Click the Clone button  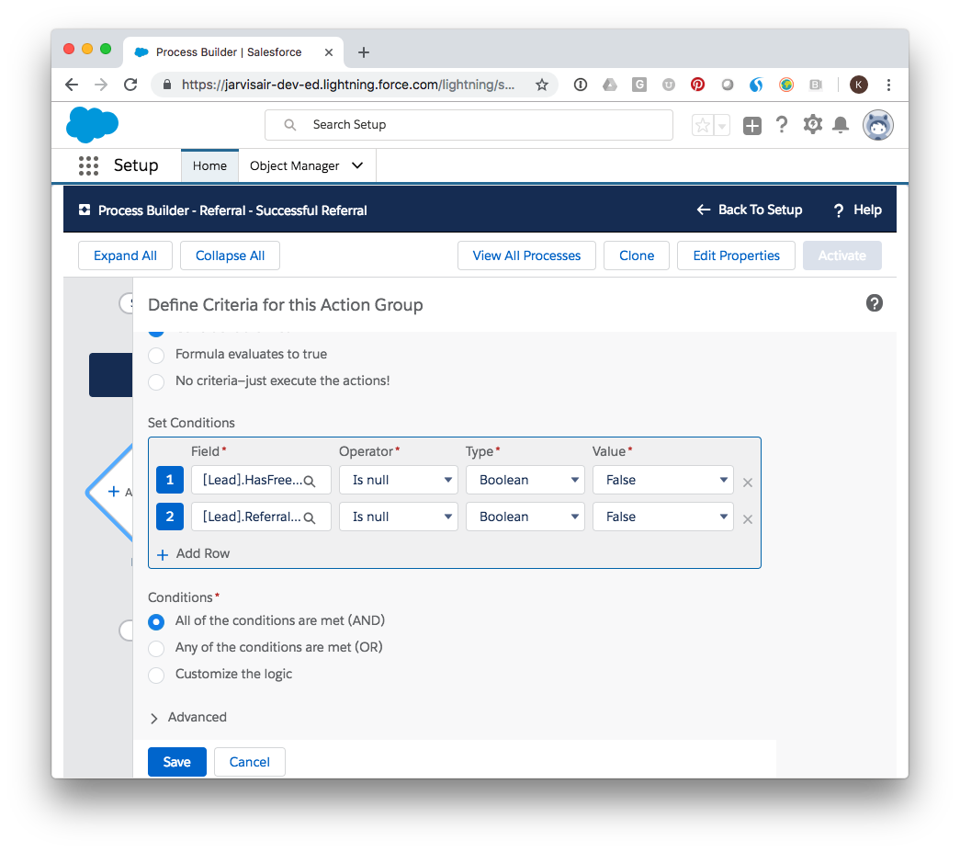coord(637,256)
